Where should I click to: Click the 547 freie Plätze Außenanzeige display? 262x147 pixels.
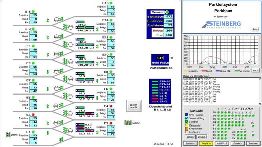pyautogui.click(x=160, y=60)
